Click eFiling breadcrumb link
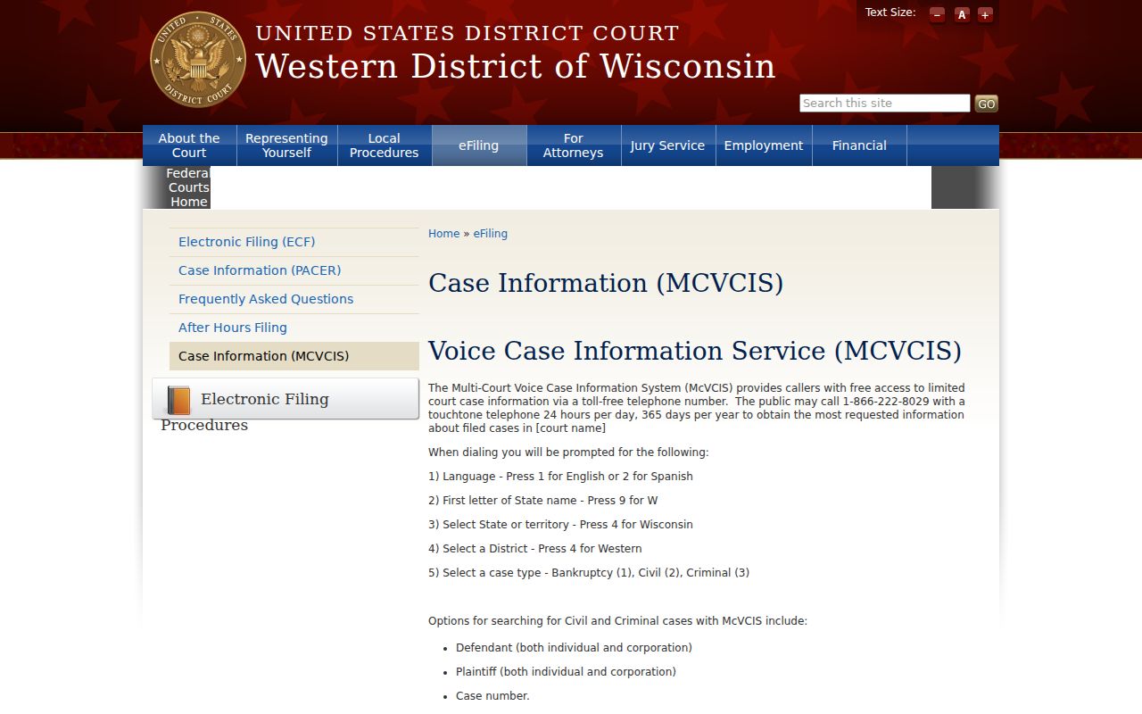 pyautogui.click(x=490, y=234)
